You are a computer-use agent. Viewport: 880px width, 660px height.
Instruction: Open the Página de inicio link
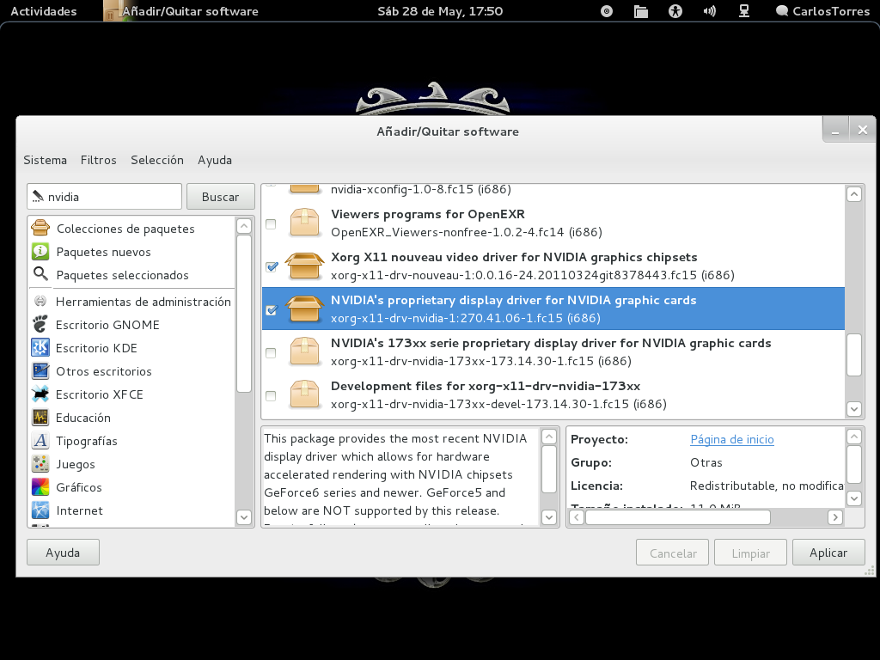click(732, 439)
